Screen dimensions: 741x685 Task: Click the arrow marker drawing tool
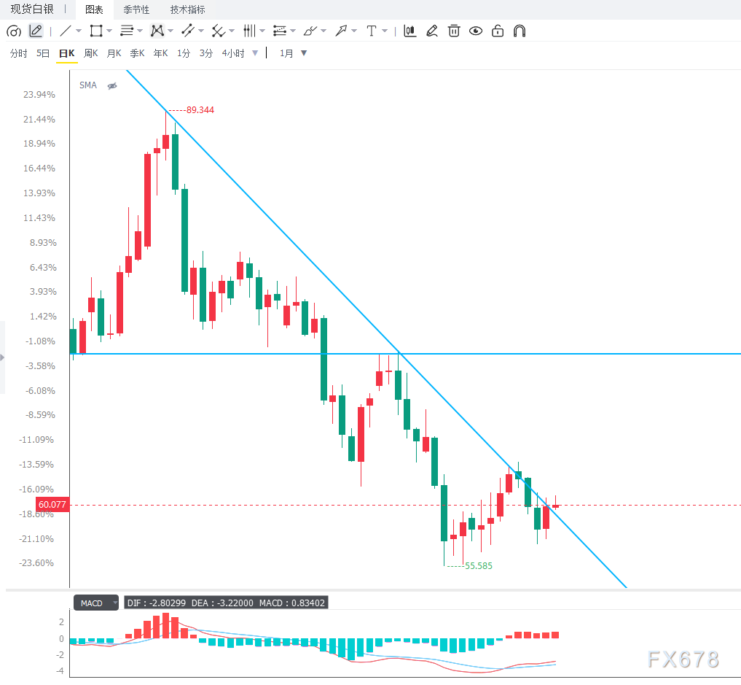click(x=341, y=31)
